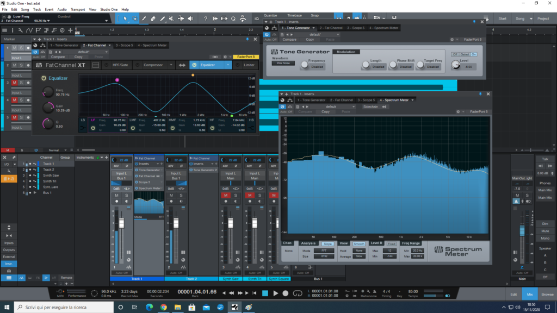The height and width of the screenshot is (313, 557).
Task: Click the Record button in transport
Action: click(286, 293)
